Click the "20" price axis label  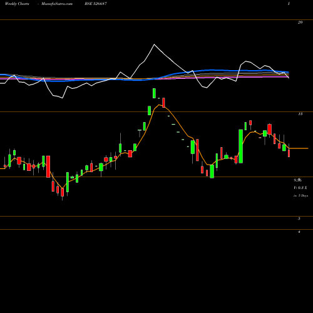(300, 23)
